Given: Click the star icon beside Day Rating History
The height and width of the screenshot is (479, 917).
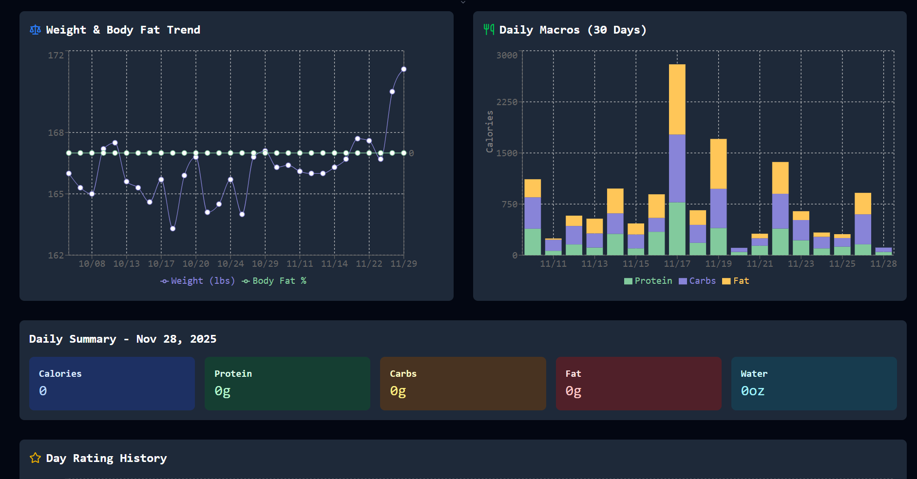Looking at the screenshot, I should pos(35,458).
